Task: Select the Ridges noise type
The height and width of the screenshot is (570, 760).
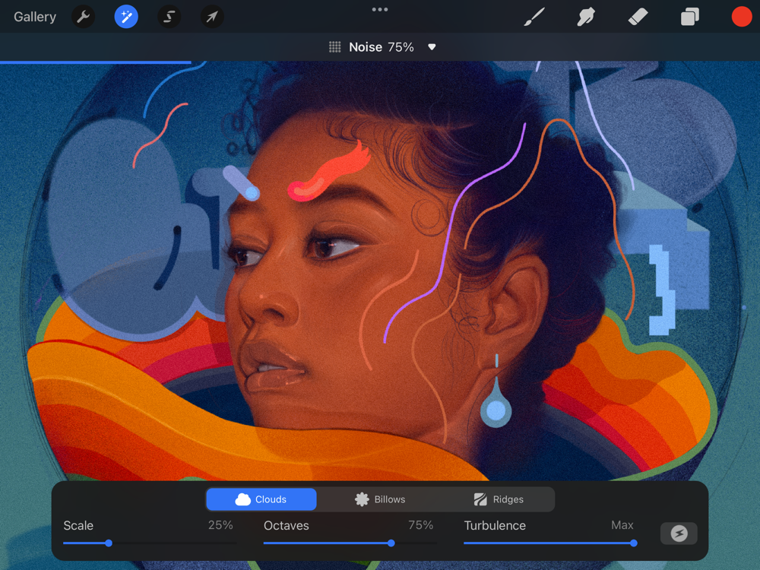Action: pos(499,499)
